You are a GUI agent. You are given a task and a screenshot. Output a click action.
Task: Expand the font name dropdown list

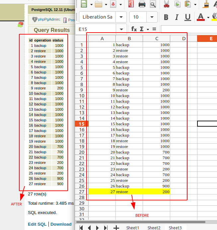pos(121,17)
